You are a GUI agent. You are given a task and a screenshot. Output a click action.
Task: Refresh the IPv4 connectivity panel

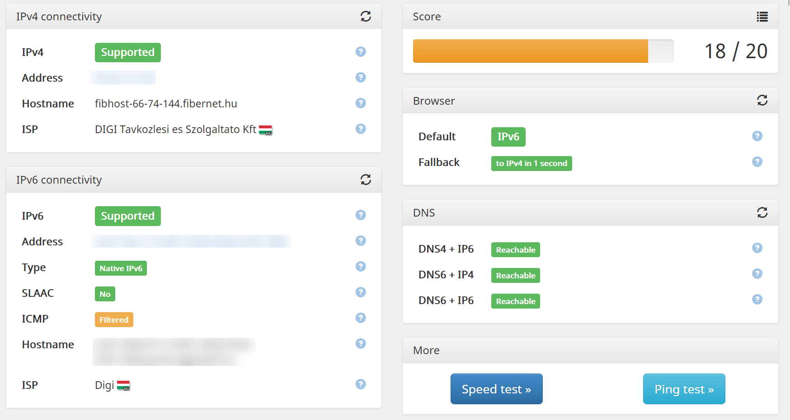point(366,16)
